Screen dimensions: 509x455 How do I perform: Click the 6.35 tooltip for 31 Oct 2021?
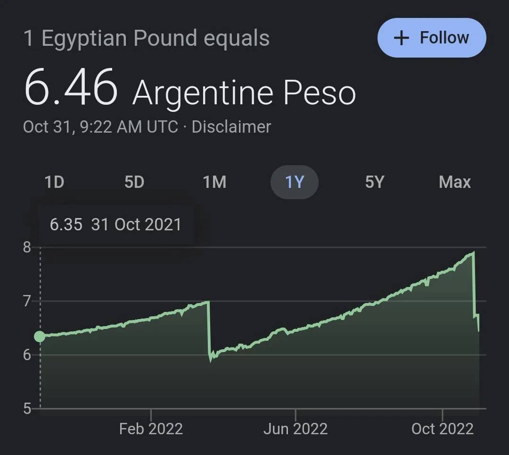pyautogui.click(x=115, y=225)
